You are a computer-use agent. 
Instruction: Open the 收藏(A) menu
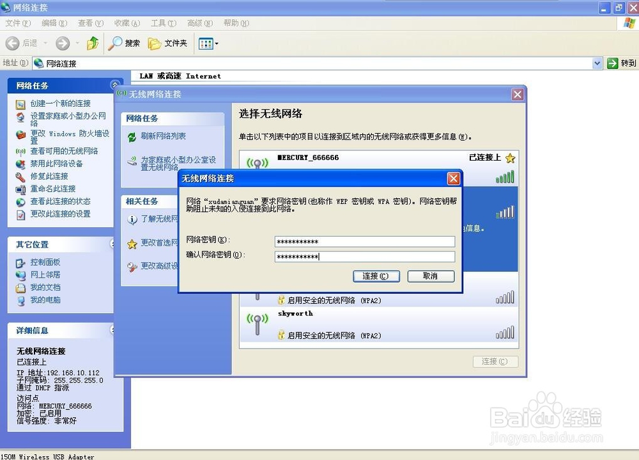(127, 23)
